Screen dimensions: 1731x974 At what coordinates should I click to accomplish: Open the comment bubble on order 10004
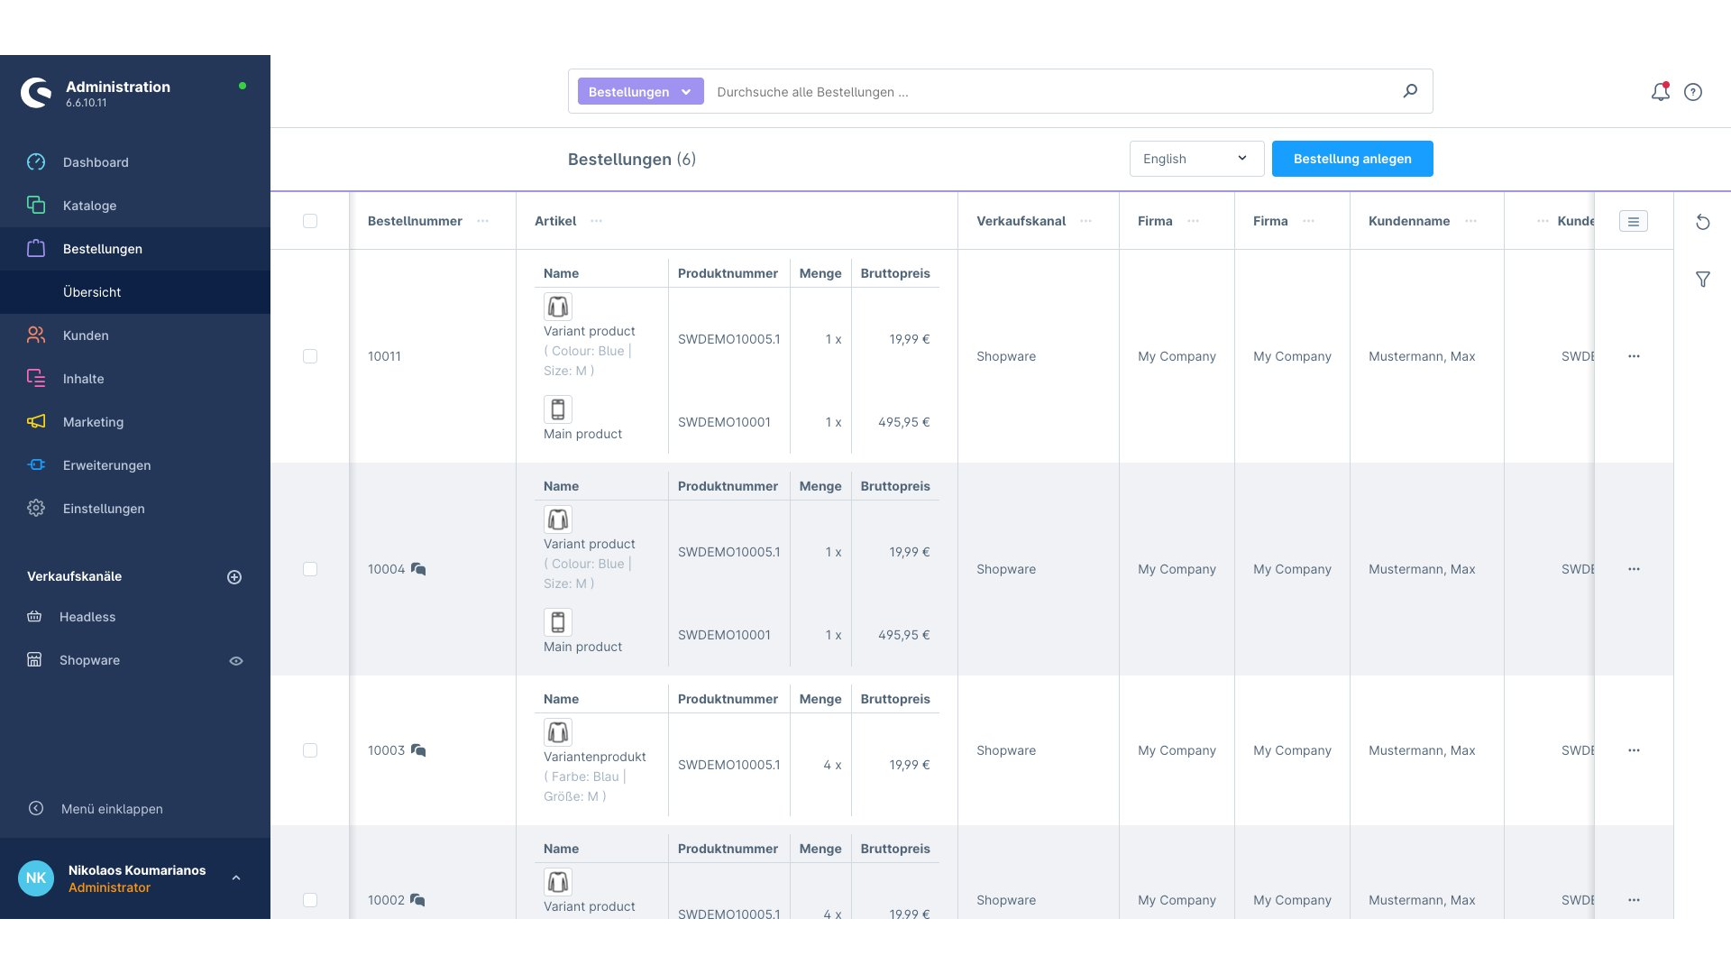(x=419, y=568)
